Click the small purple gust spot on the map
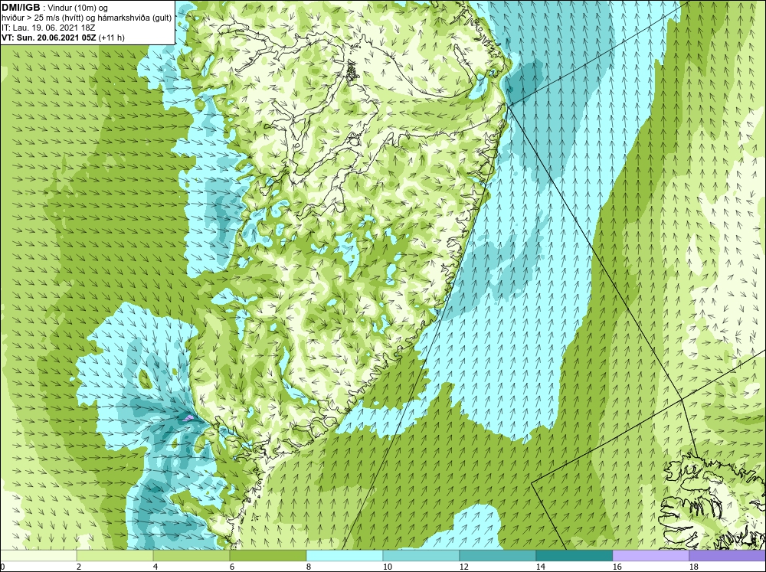 188,417
